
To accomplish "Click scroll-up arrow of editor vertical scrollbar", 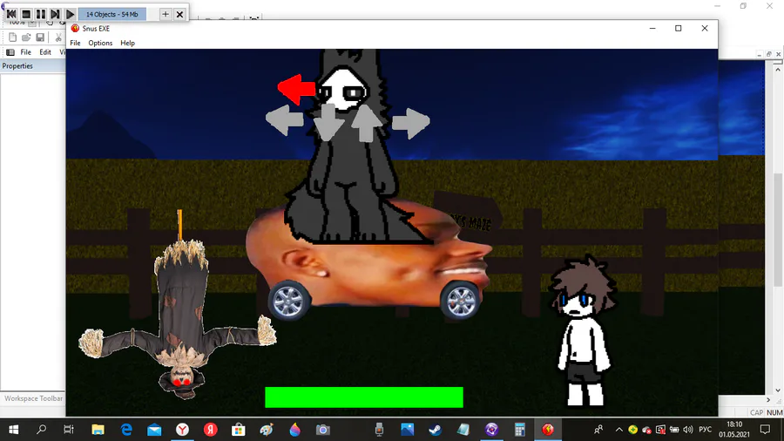I will (x=778, y=69).
